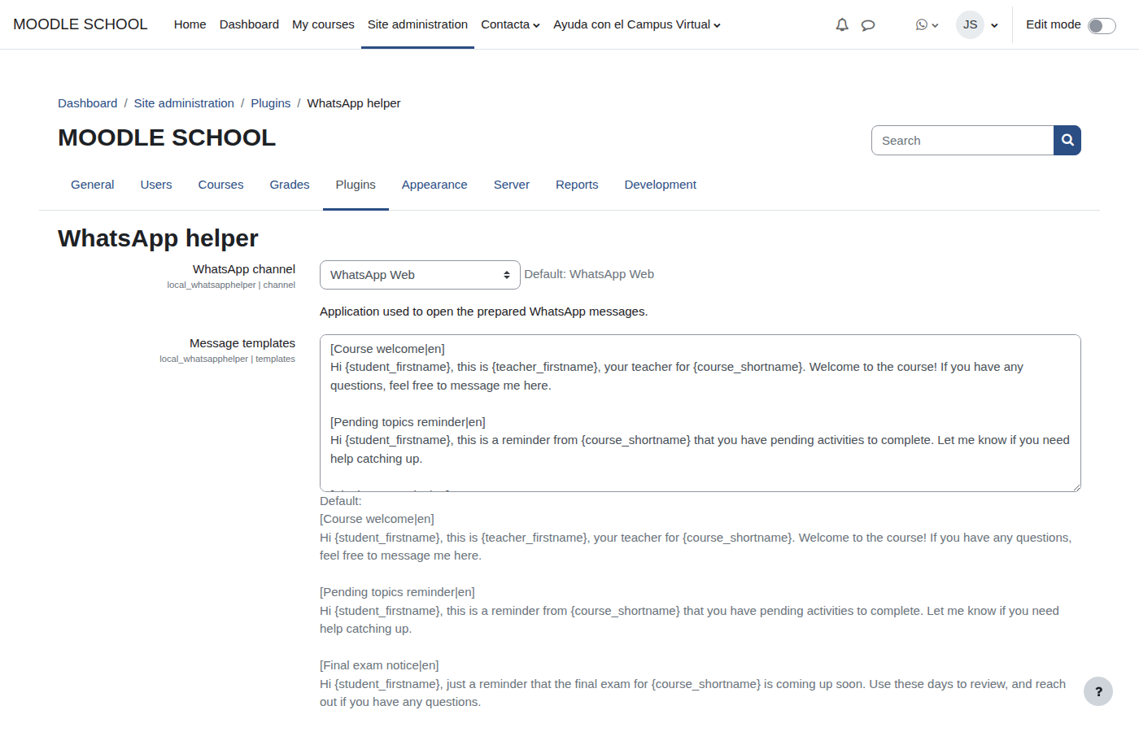This screenshot has width=1139, height=732.
Task: Switch to the Appearance tab
Action: (x=434, y=185)
